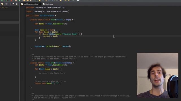Click the "Davinci Code" string literal
Viewport: 181px width, 101px height.
pos(70,34)
